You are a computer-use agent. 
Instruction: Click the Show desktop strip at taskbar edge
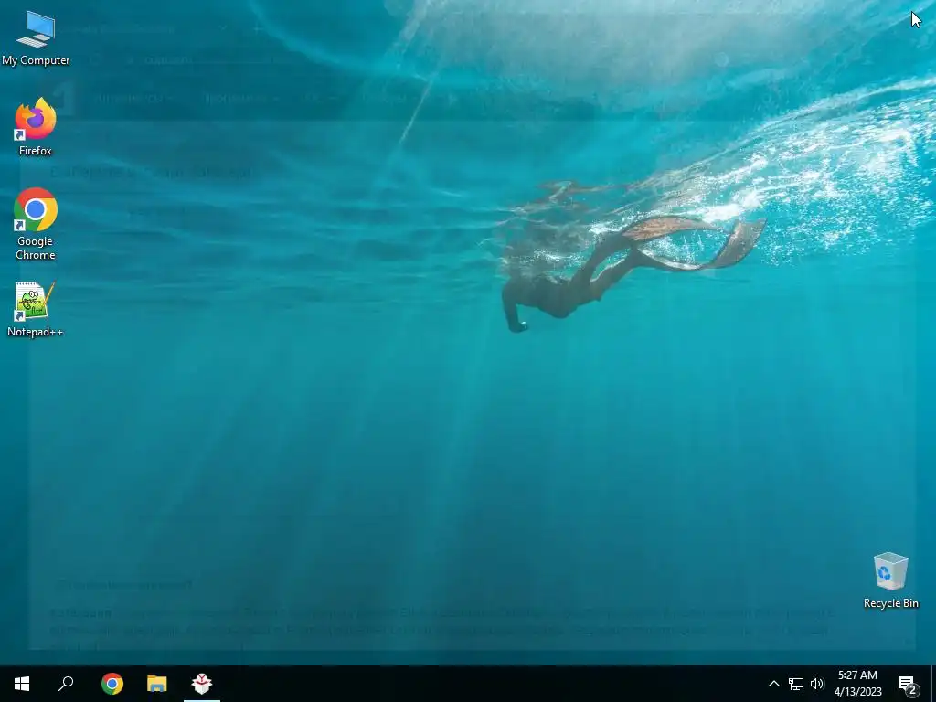click(933, 684)
